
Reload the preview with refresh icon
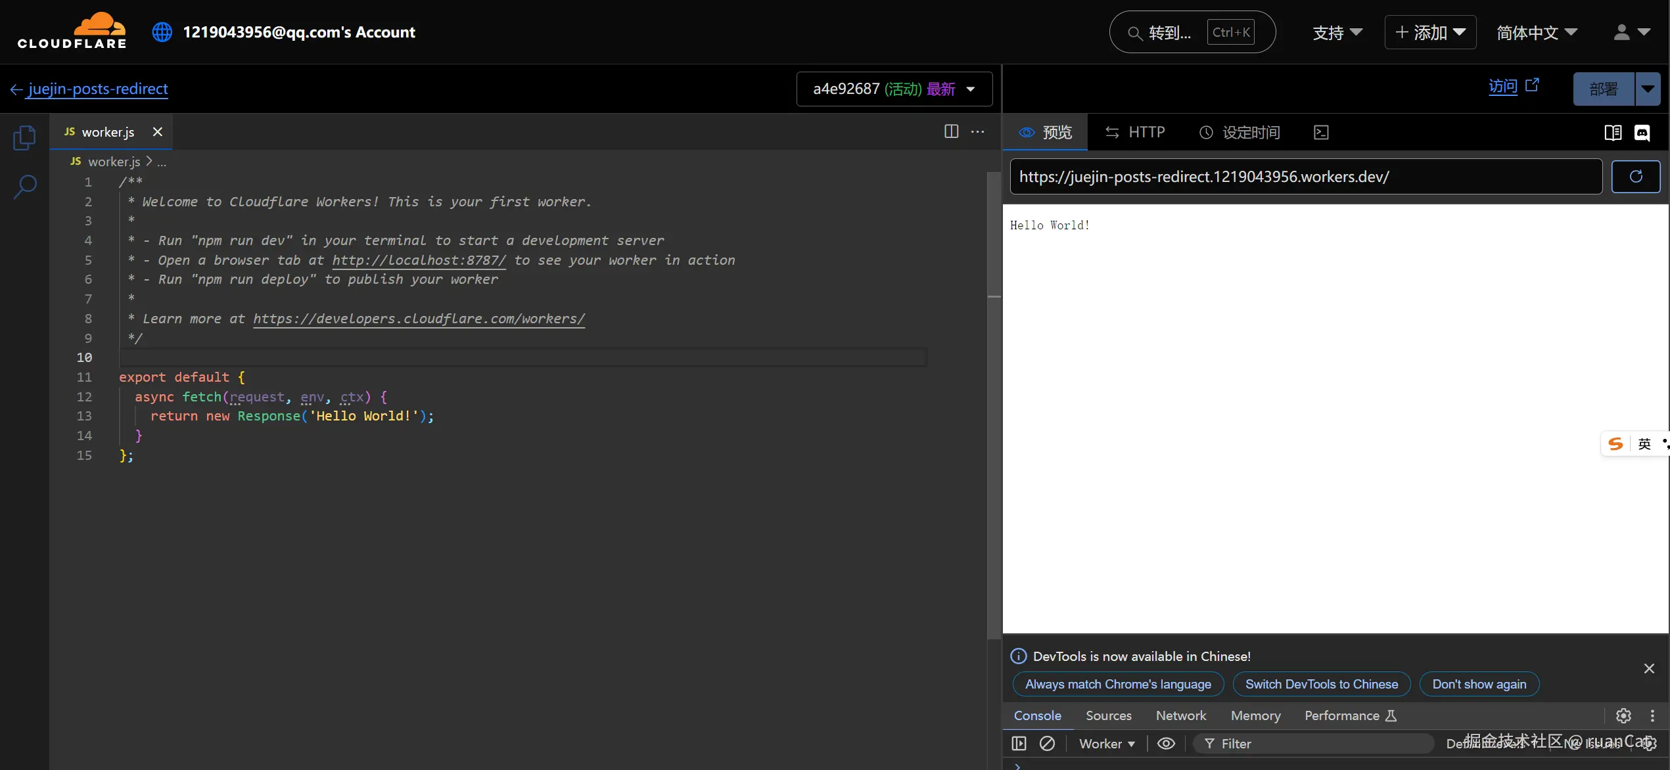tap(1635, 176)
